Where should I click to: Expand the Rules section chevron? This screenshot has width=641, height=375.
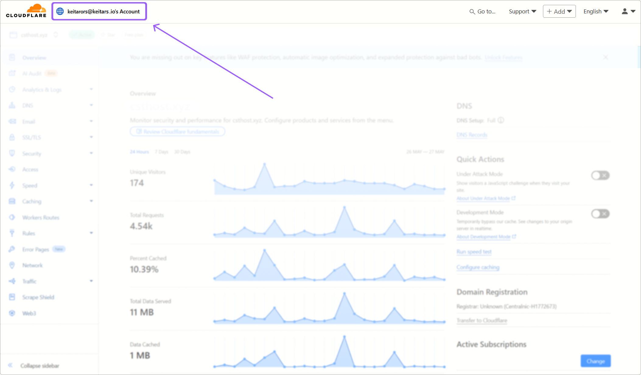click(91, 233)
